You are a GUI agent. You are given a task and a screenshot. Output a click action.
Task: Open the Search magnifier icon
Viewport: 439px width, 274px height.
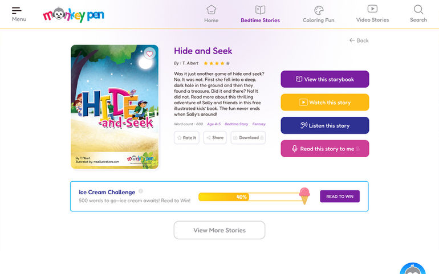click(418, 9)
